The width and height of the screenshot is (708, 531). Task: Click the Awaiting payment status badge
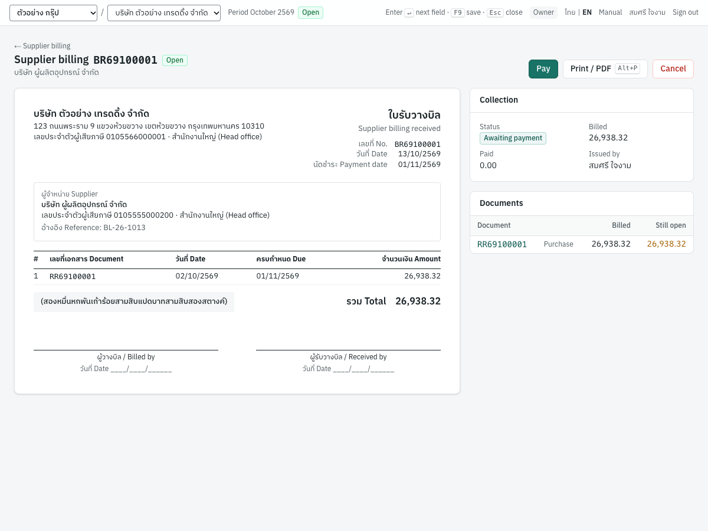click(513, 138)
